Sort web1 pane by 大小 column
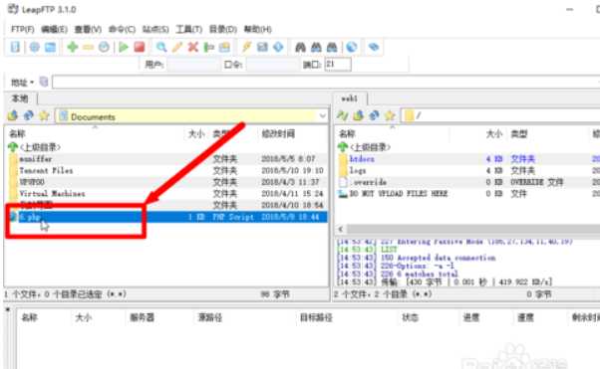 pyautogui.click(x=494, y=133)
